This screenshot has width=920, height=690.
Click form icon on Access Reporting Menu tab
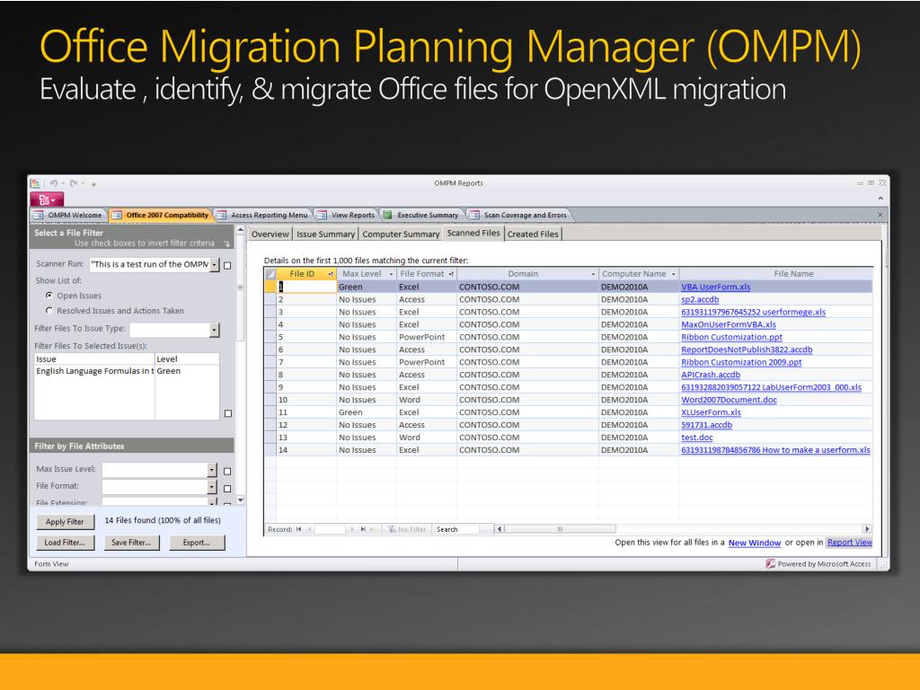pyautogui.click(x=222, y=216)
